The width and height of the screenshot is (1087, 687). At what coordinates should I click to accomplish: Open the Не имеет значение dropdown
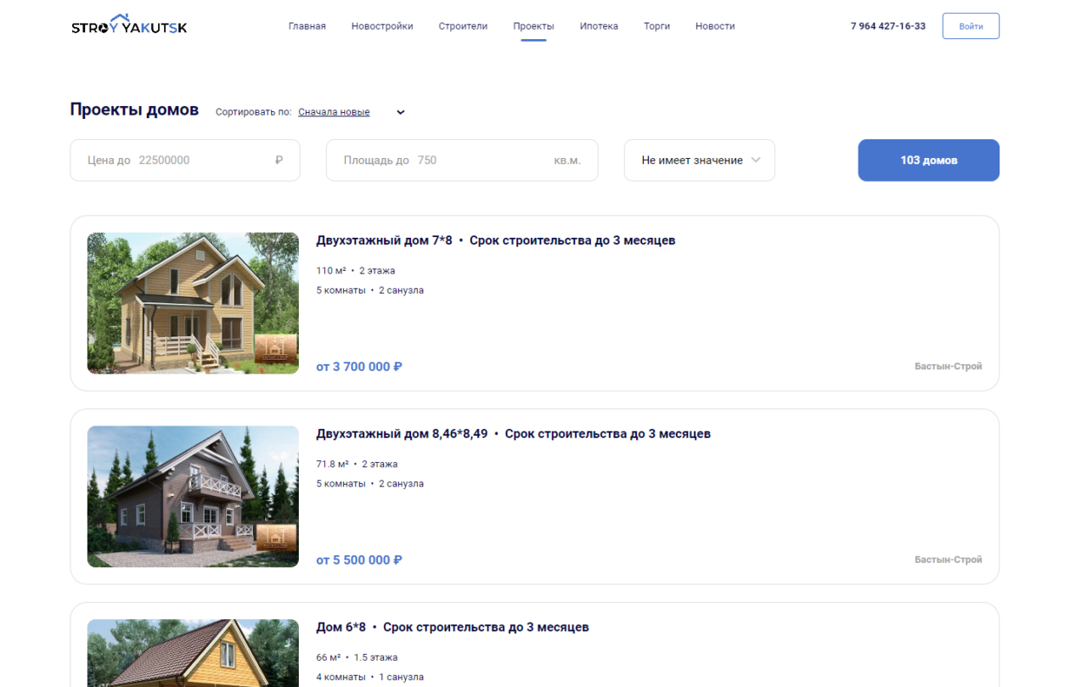[700, 160]
